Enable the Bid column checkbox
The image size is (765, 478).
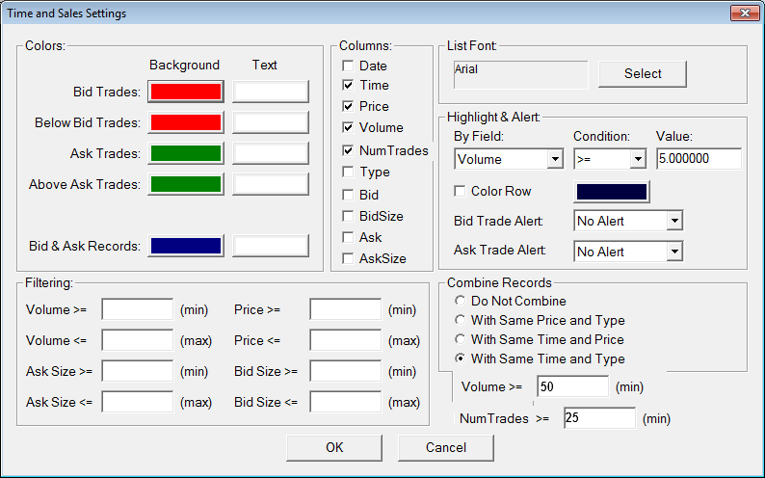[348, 195]
